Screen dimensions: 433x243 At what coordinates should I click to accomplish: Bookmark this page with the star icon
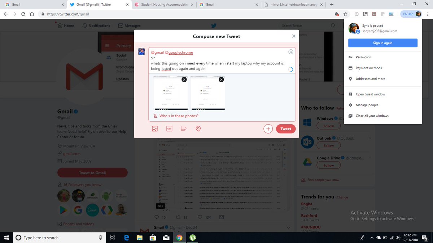click(x=345, y=14)
